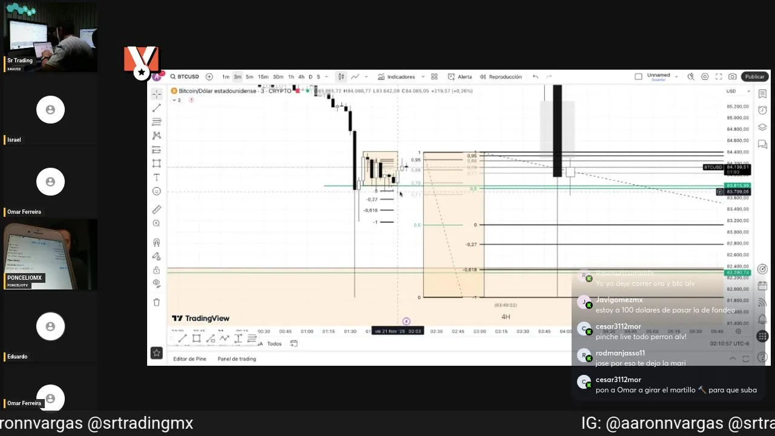The image size is (775, 436).
Task: Expand the Unnamed layout dropdown
Action: [x=676, y=77]
